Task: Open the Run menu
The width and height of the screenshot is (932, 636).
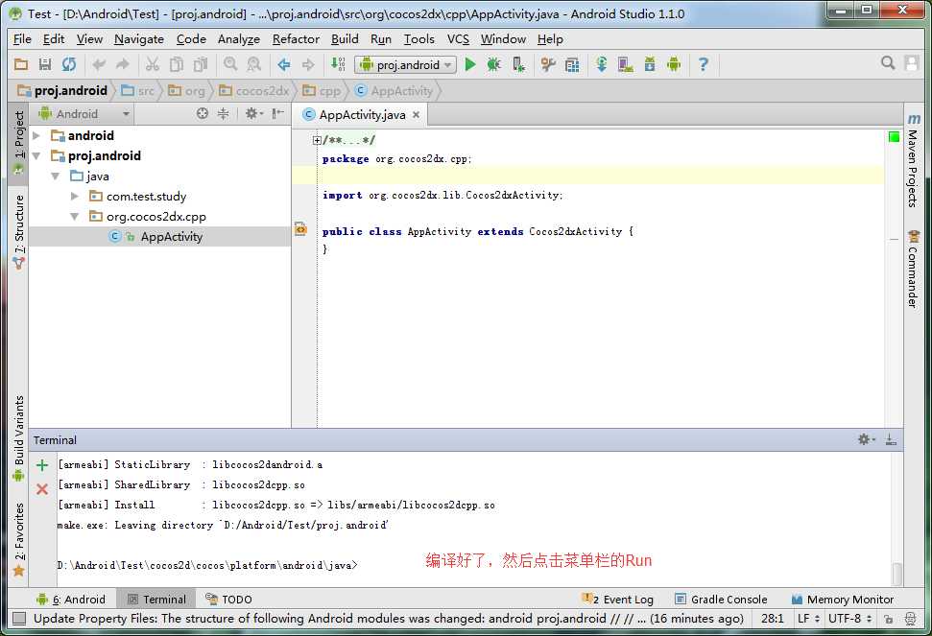Action: click(380, 39)
